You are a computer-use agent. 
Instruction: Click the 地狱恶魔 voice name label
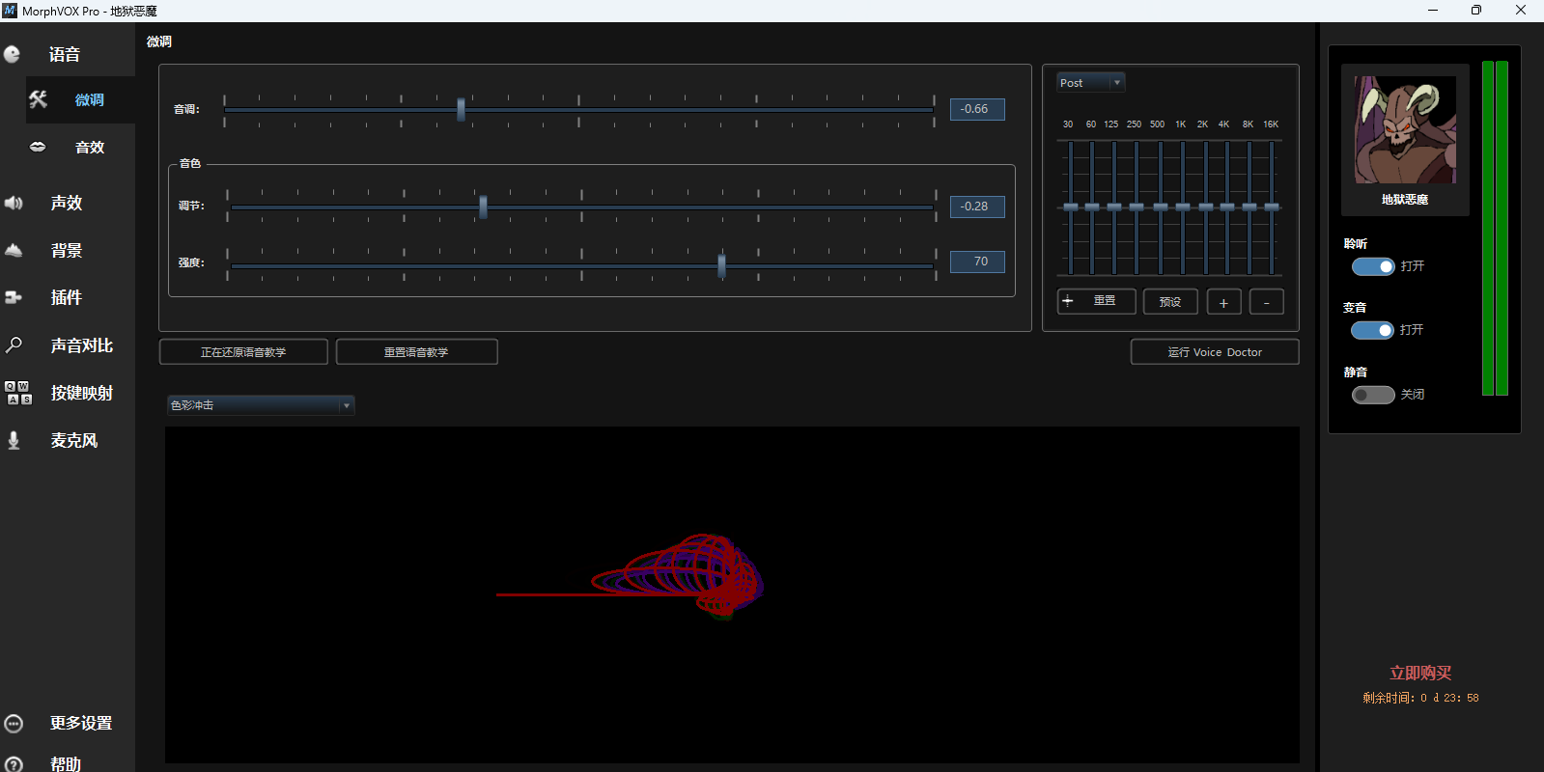pos(1405,200)
